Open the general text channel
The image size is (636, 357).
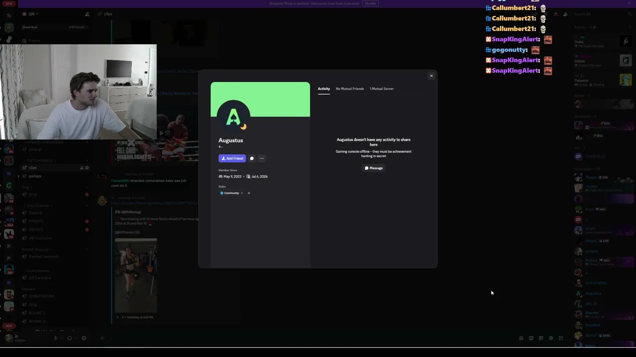tap(55, 149)
